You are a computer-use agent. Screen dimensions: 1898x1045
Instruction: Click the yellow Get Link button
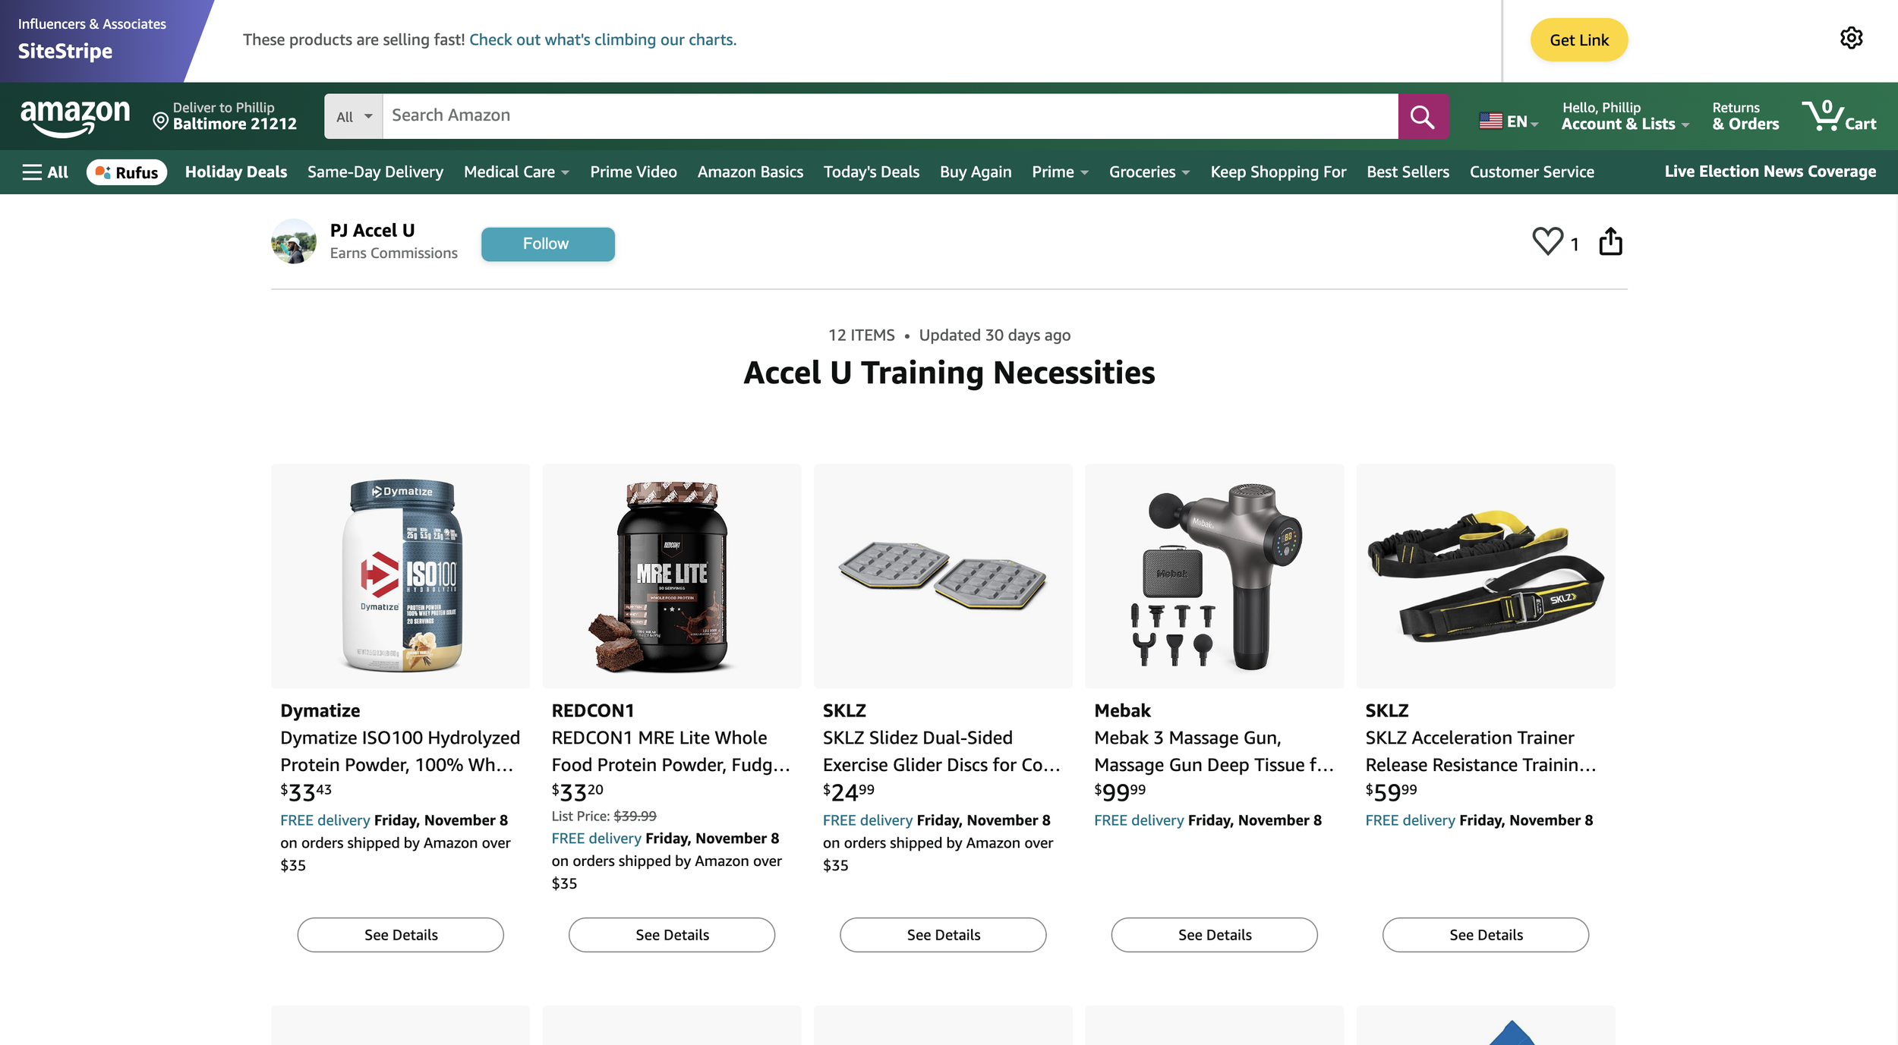click(1578, 40)
